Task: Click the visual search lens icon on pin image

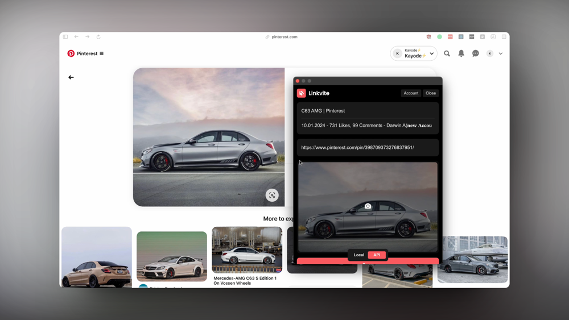Action: pos(272,195)
